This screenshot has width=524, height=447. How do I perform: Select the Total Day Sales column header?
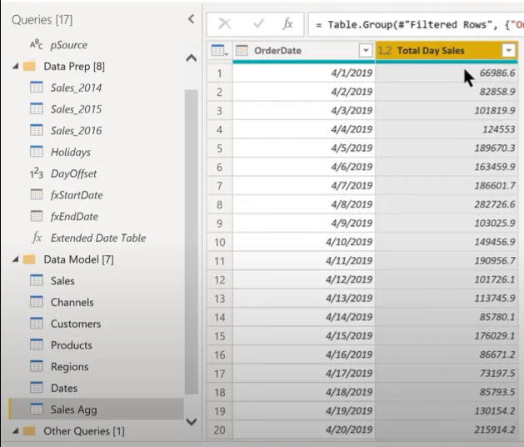tap(447, 51)
